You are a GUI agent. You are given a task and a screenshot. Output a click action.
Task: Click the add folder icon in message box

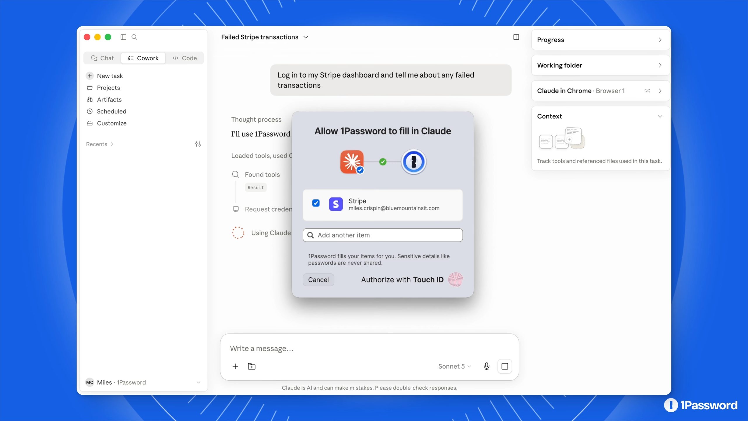(252, 366)
